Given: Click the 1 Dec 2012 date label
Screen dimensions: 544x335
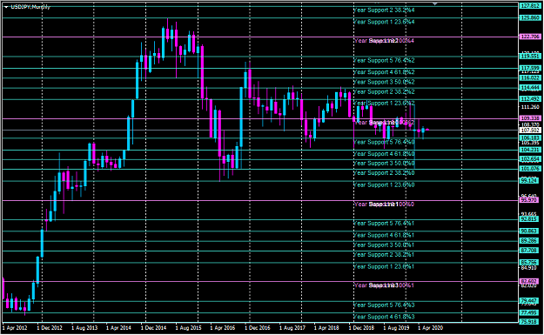Looking at the screenshot, I should pyautogui.click(x=50, y=328).
